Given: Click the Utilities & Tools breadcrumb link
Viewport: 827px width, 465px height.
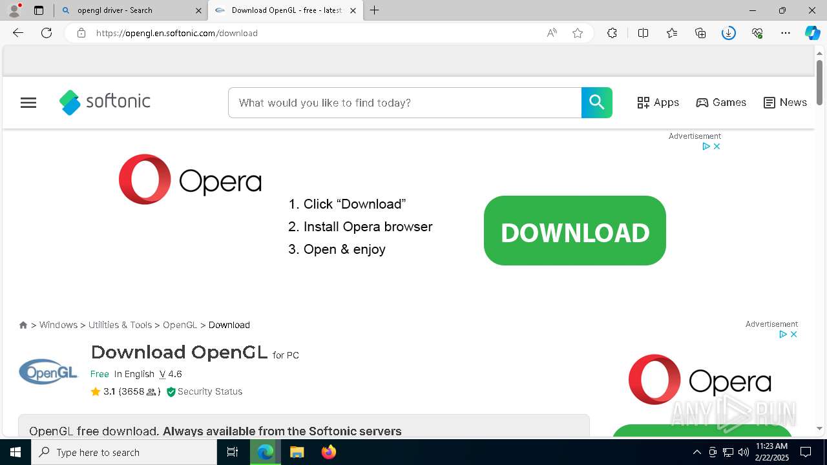Looking at the screenshot, I should (x=120, y=325).
